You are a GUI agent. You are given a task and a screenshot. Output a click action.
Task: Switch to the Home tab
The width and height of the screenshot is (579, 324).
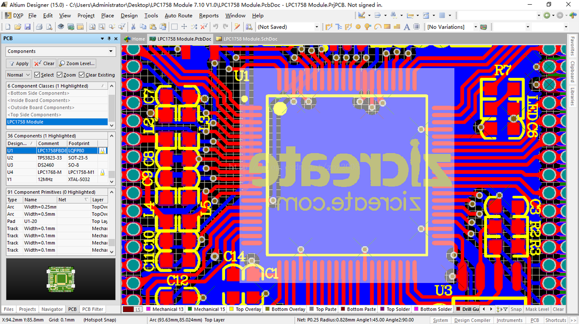(134, 39)
